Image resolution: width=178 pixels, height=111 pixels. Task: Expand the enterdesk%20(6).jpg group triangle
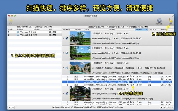(x=64, y=38)
